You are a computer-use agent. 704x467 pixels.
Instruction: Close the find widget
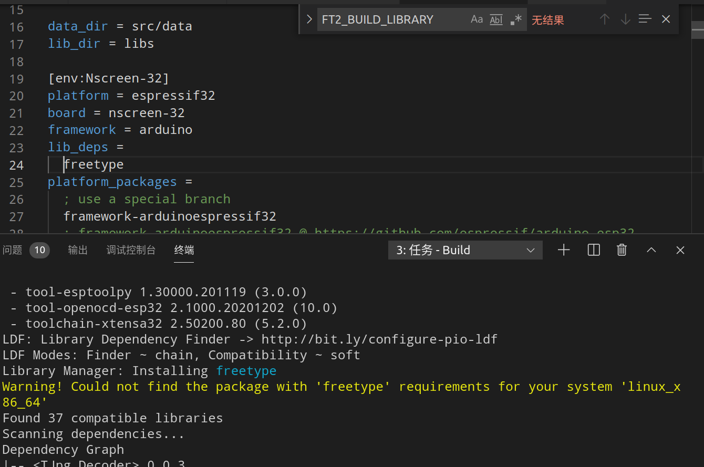(666, 19)
